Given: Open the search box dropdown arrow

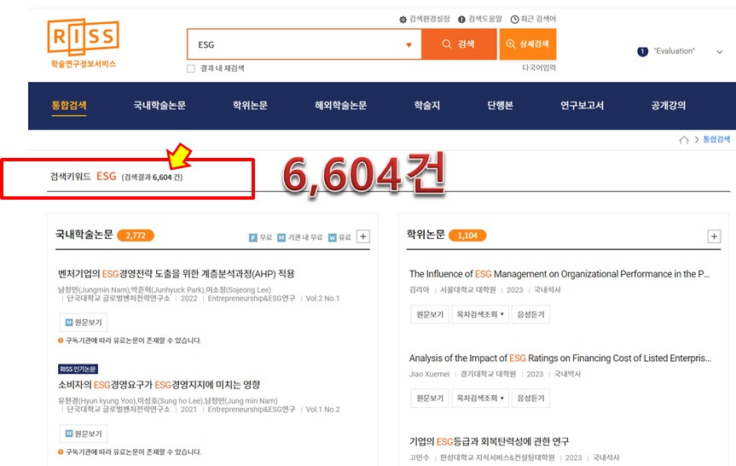Looking at the screenshot, I should 409,45.
